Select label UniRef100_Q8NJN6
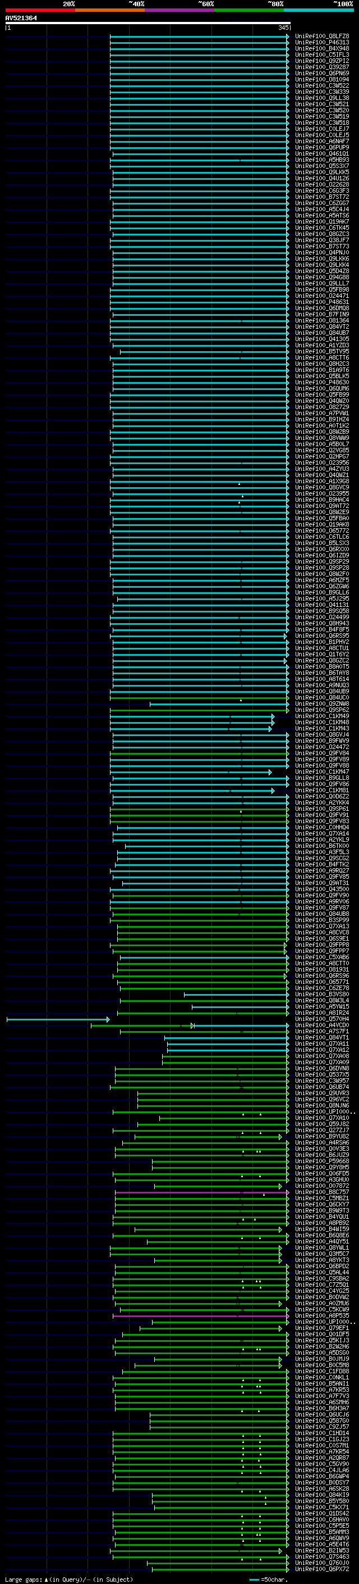 (322, 1106)
